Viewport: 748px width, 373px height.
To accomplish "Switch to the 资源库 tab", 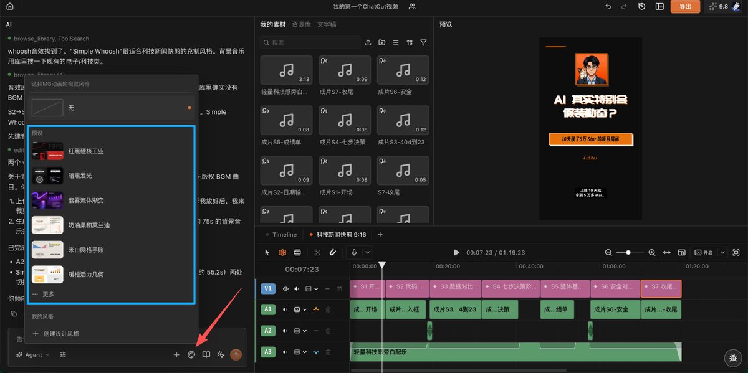I will pyautogui.click(x=301, y=24).
